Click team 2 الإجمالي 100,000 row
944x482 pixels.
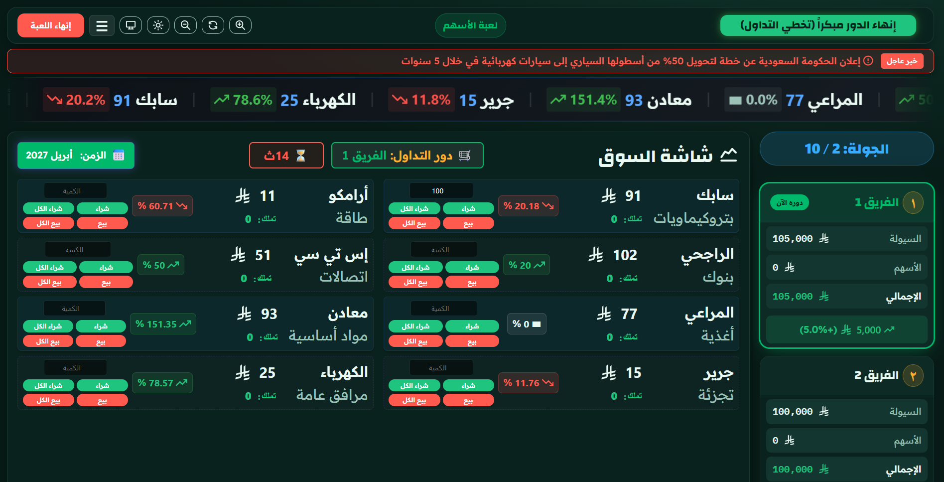point(847,469)
